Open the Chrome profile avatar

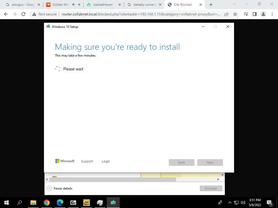[263, 14]
